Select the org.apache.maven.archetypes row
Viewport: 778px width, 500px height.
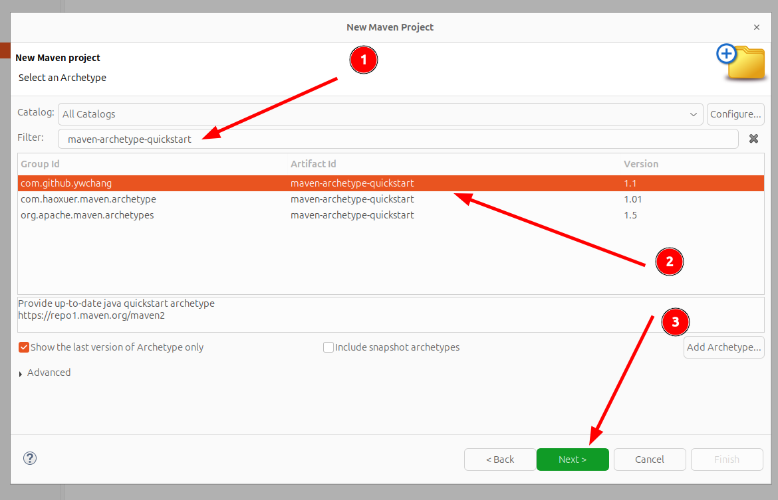[391, 214]
